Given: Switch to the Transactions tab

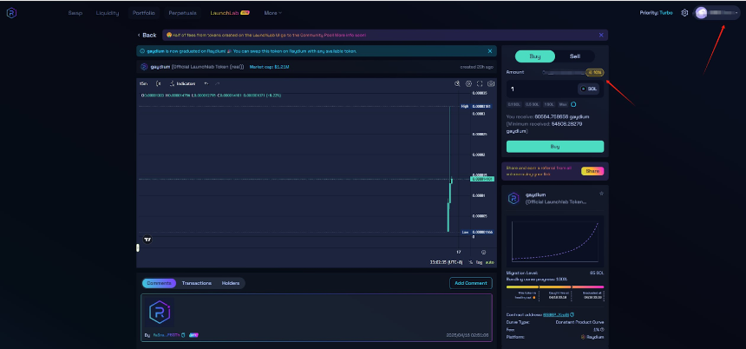Looking at the screenshot, I should (x=197, y=283).
